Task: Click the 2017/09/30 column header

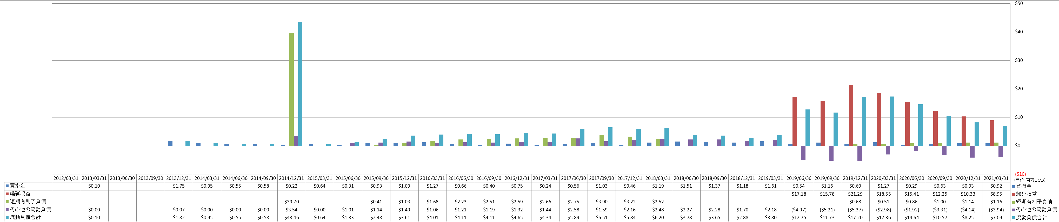Action: tap(602, 179)
